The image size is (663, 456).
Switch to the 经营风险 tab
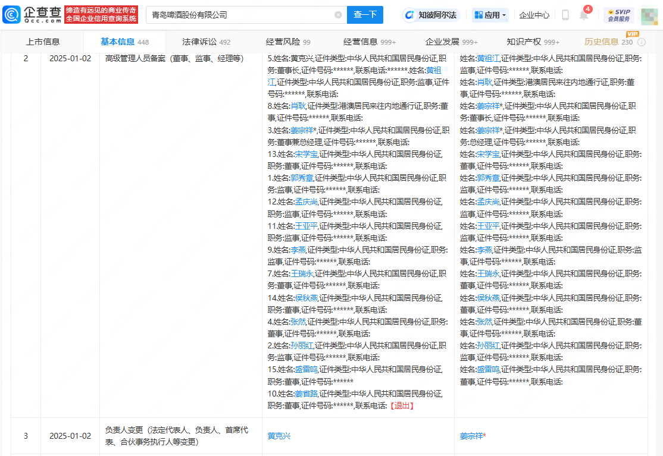(x=288, y=42)
